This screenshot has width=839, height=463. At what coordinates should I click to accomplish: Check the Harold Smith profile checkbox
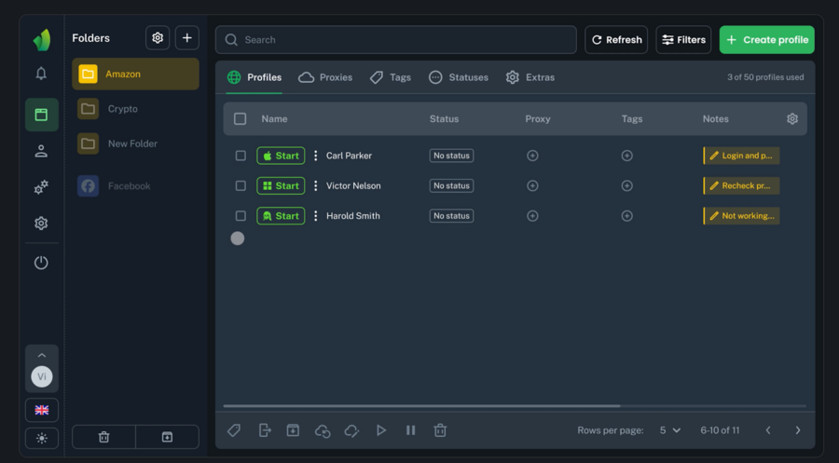tap(241, 215)
